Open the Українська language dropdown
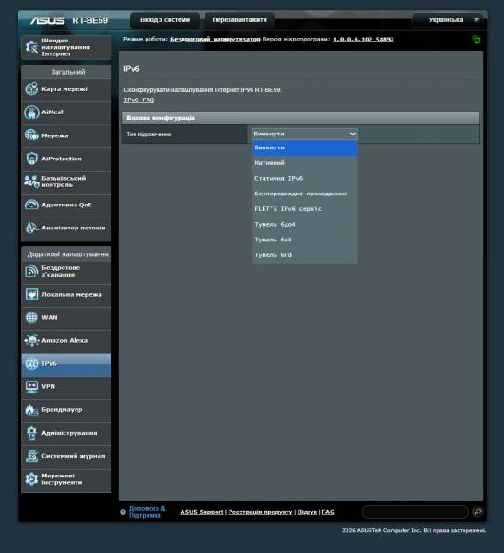 (450, 19)
